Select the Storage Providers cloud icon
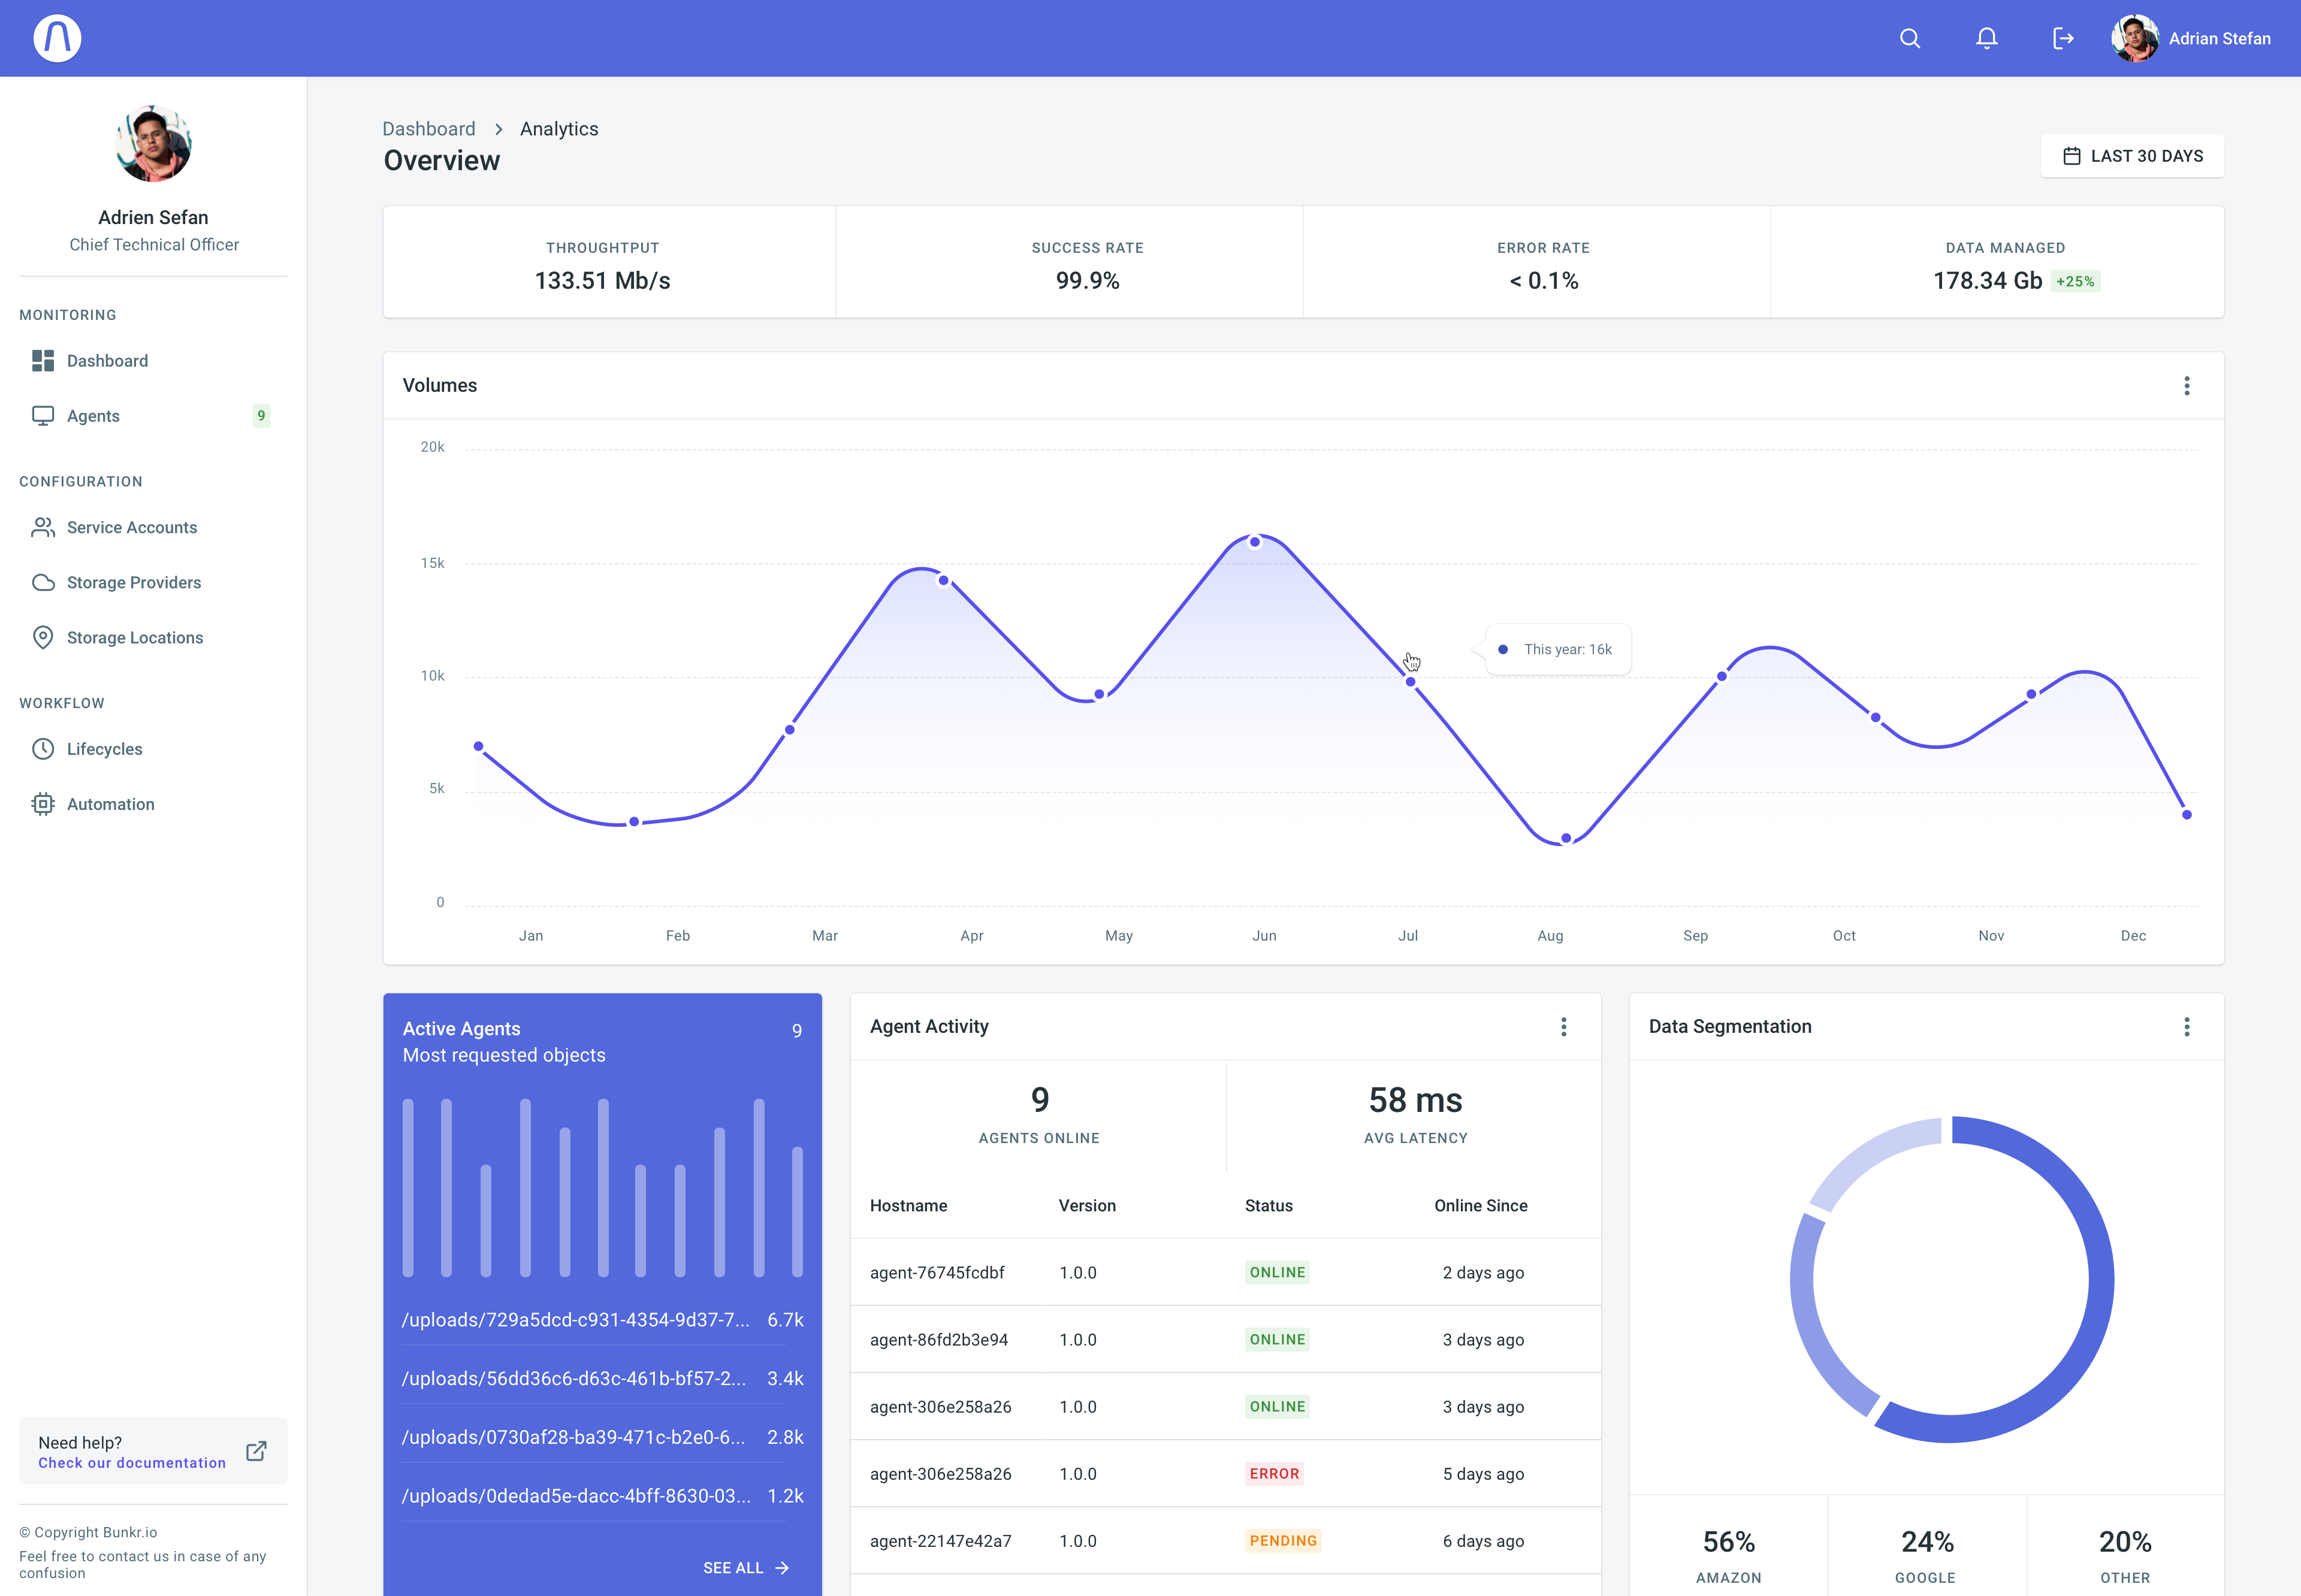 42,582
